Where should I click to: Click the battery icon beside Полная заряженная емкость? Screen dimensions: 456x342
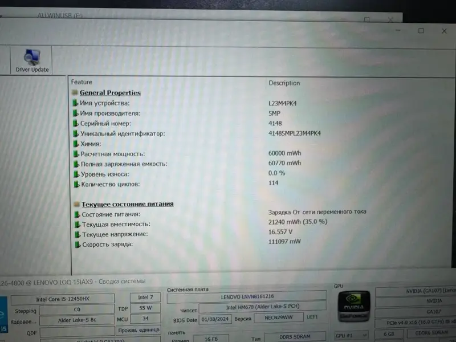click(76, 164)
